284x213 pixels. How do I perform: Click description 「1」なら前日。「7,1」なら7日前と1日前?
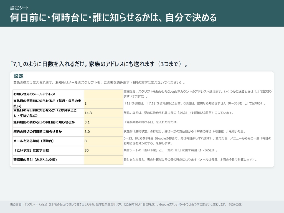(x=195, y=103)
